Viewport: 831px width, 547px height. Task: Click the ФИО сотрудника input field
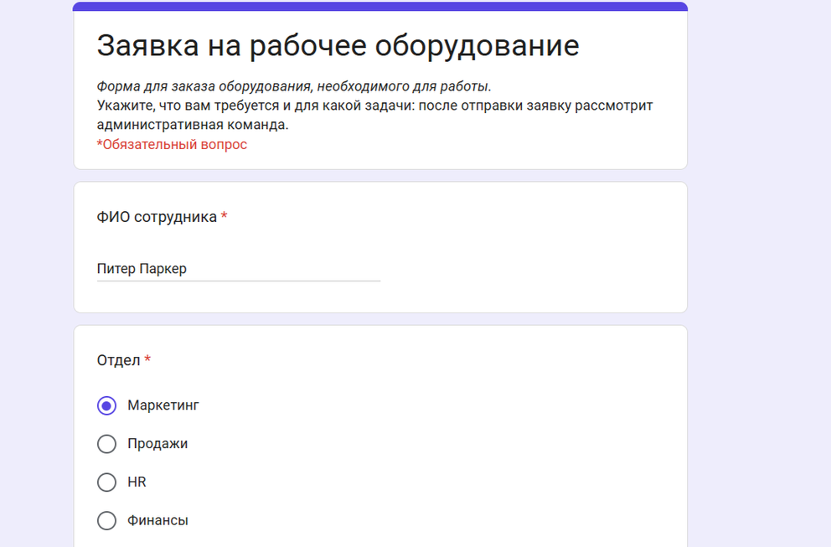click(x=239, y=269)
